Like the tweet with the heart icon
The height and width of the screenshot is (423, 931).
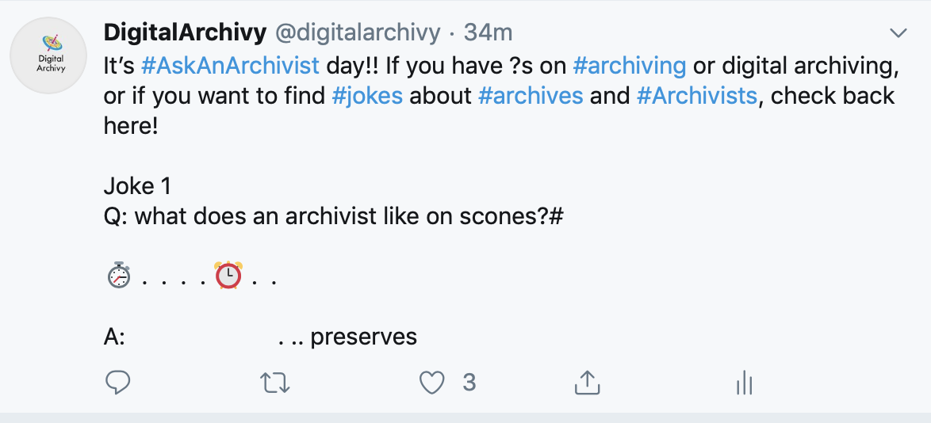tap(431, 383)
